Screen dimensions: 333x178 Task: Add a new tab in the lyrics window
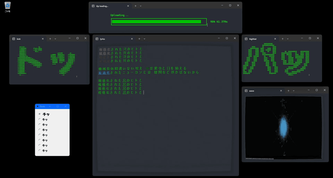(x=139, y=39)
